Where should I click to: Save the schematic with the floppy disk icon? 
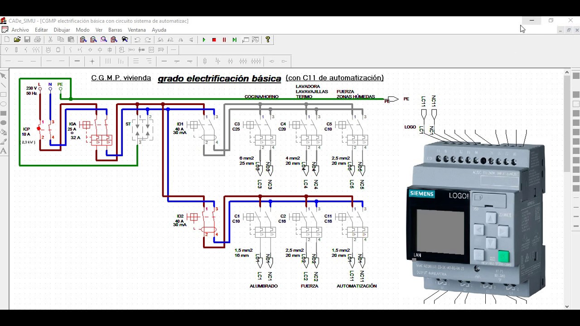[x=27, y=40]
